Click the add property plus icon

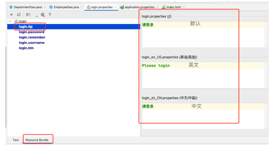pos(12,15)
